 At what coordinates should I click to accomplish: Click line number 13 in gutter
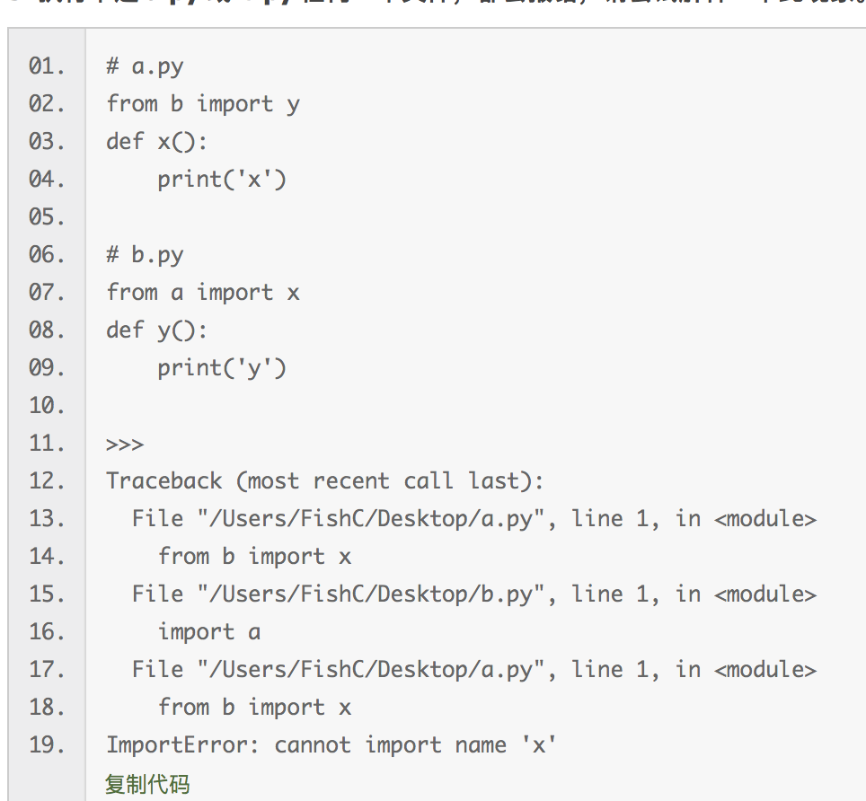click(47, 519)
